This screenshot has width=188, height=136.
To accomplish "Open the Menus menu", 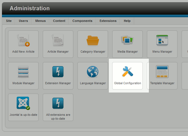I will [41, 21].
